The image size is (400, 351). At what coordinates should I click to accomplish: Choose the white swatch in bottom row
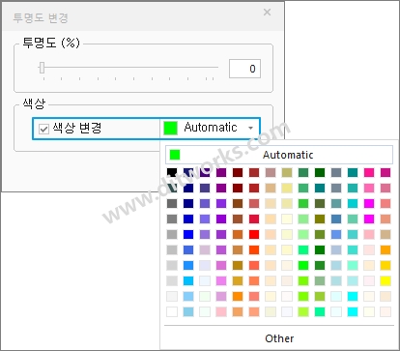(x=172, y=311)
